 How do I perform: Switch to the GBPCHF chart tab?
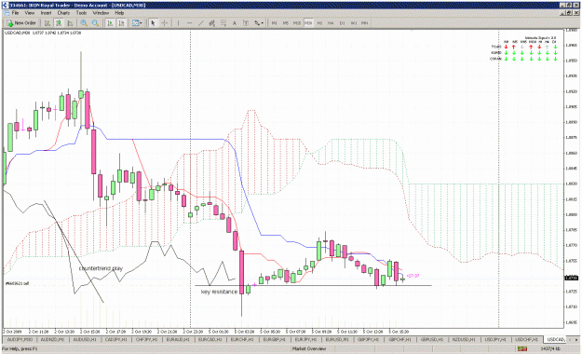click(x=399, y=339)
